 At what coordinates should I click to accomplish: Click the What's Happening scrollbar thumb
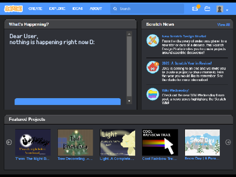click(x=129, y=66)
